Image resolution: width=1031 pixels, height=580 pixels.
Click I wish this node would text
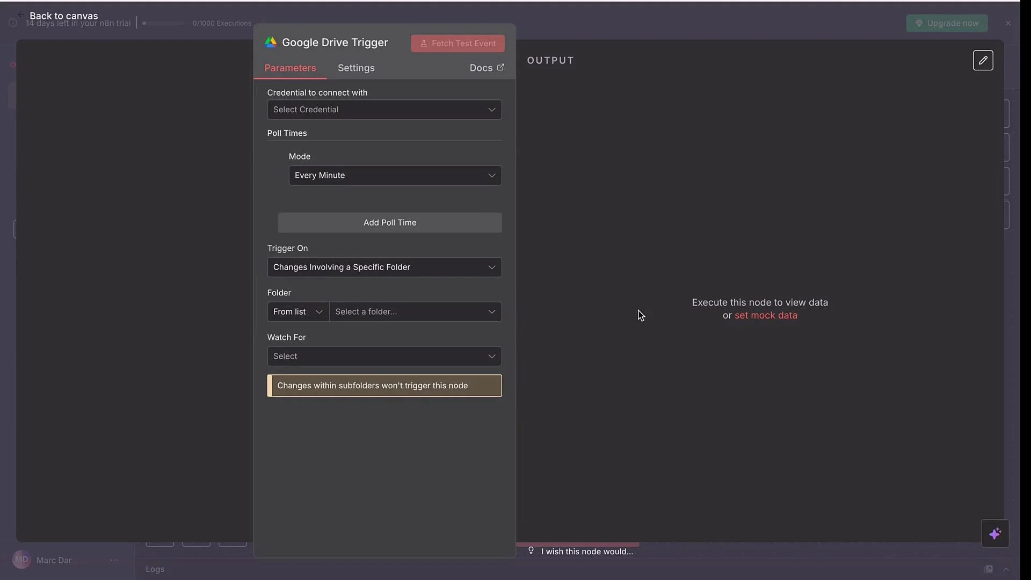[x=587, y=552]
